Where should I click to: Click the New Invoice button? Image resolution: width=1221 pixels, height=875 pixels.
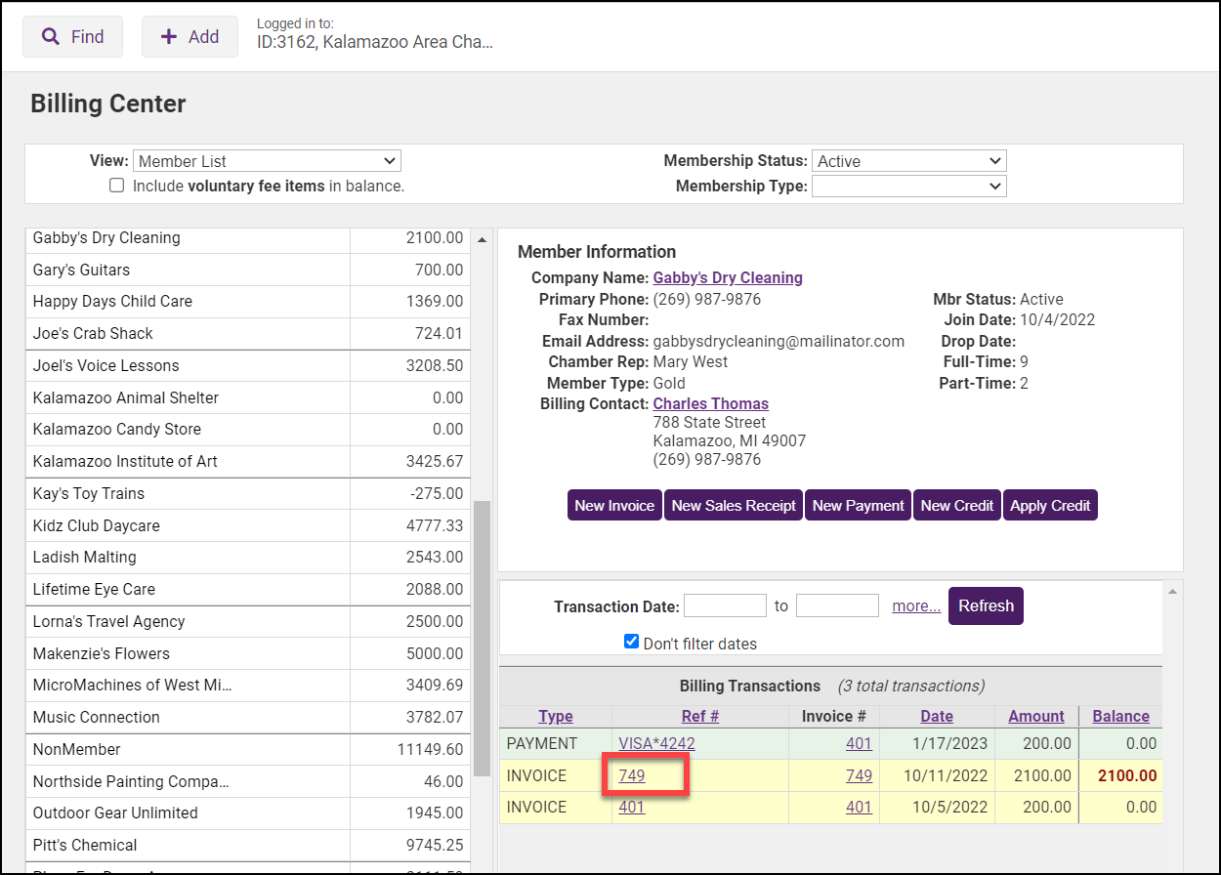614,505
